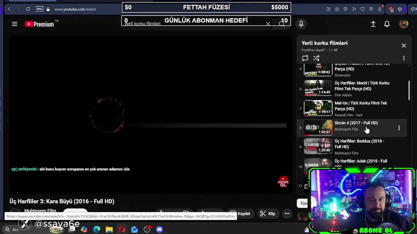Open Copilot from the taskbar

tap(84, 229)
